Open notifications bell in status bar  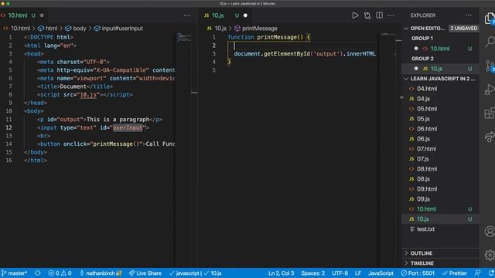(491, 273)
